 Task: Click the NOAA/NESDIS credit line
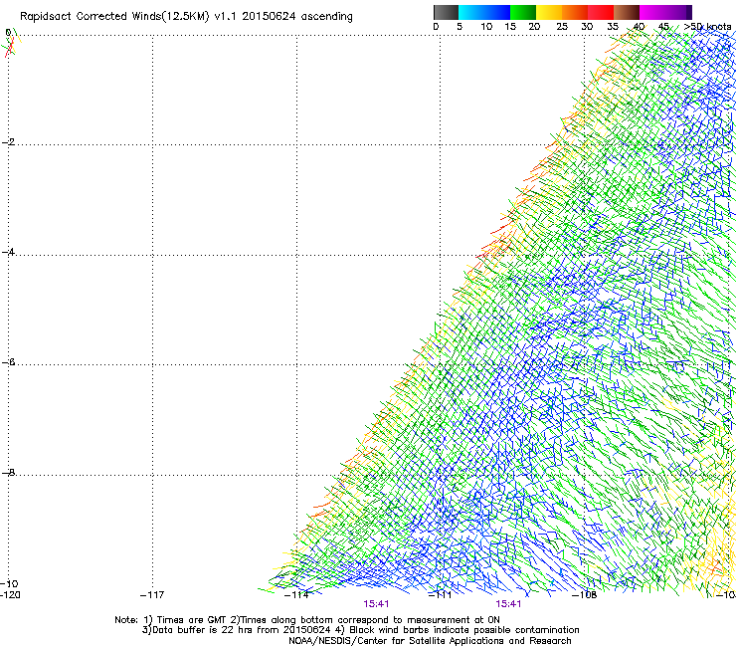click(x=430, y=641)
